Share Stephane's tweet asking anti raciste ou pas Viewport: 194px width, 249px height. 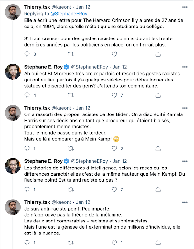[x=158, y=189]
